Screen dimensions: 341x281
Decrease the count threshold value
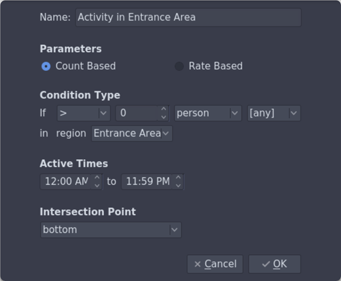(163, 117)
